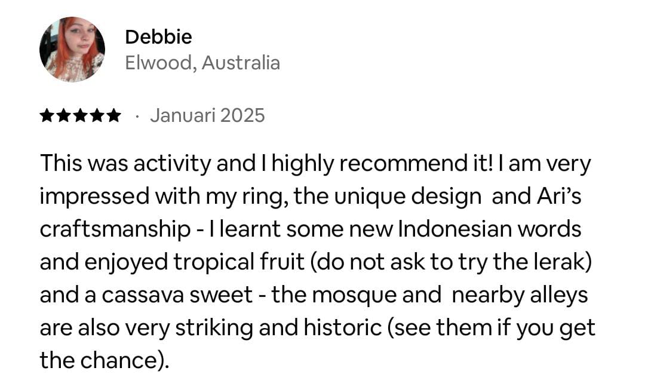Click the dot separator before the date

(x=137, y=116)
